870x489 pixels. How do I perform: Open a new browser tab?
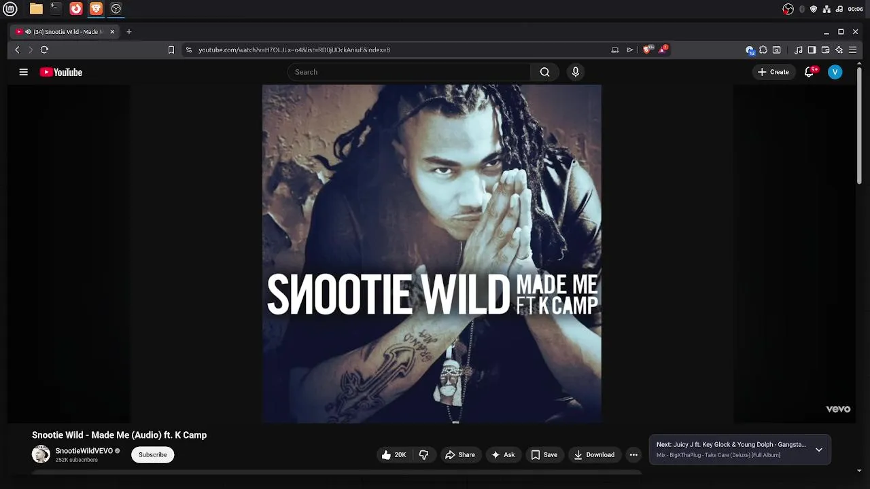[x=129, y=31]
